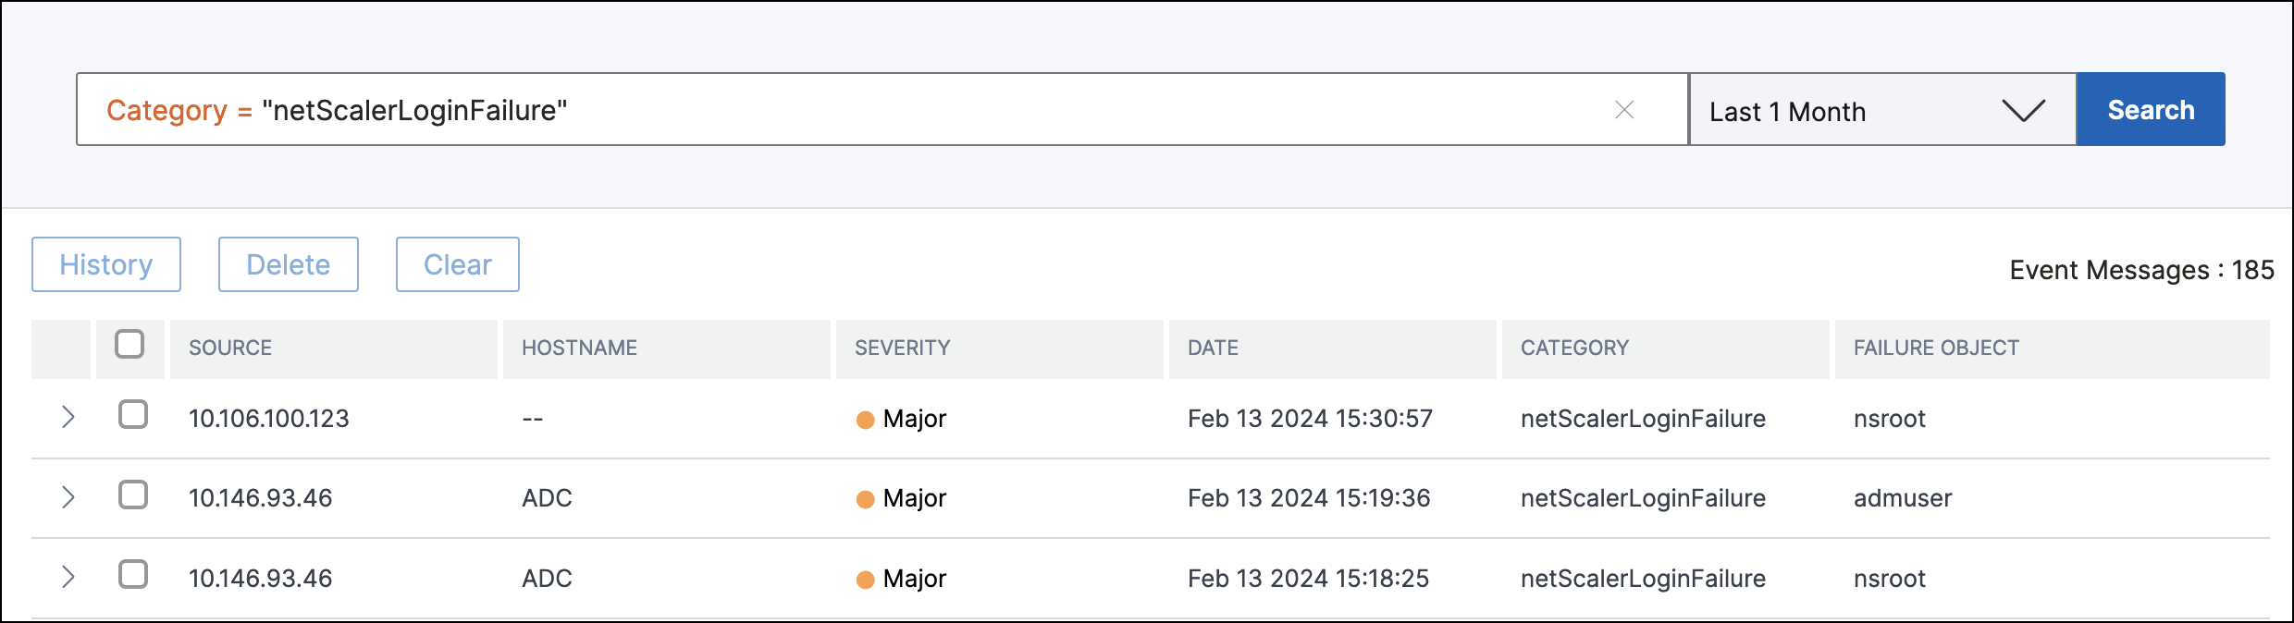Click severity dot of 15:18:25 event row
The height and width of the screenshot is (623, 2294).
(866, 580)
